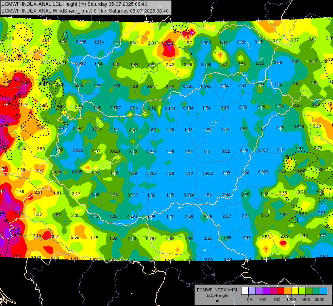The height and width of the screenshot is (306, 333).
Task: Click the wind shear value 0.897
Action: pyautogui.click(x=116, y=108)
